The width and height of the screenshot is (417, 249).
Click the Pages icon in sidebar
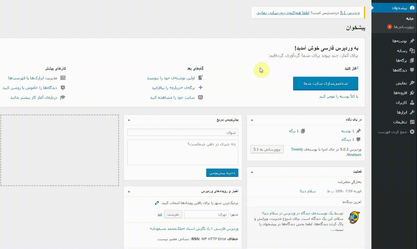point(412,60)
